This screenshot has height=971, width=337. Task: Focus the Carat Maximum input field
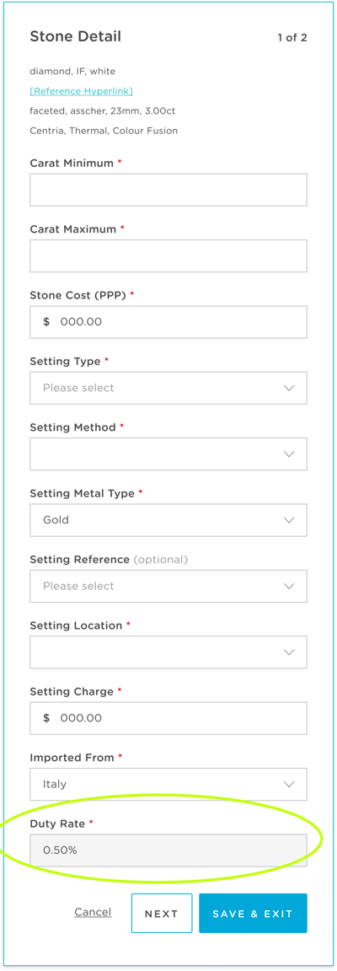[168, 255]
